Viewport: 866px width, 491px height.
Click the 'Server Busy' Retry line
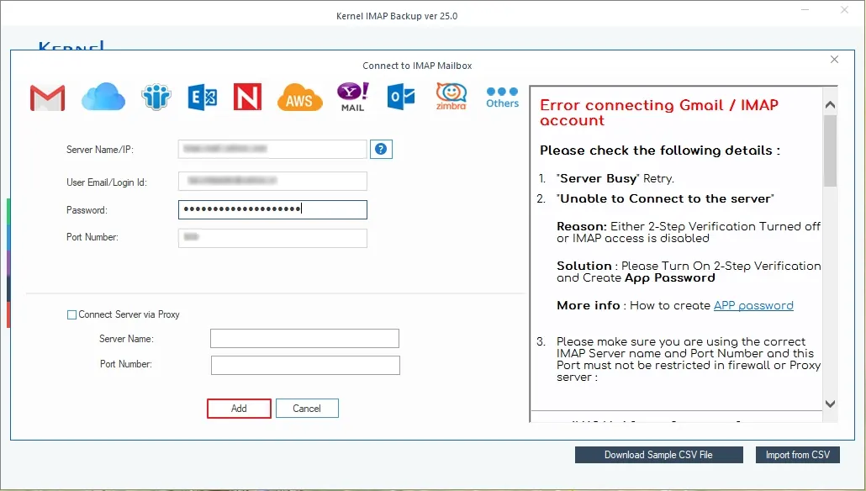pyautogui.click(x=615, y=178)
